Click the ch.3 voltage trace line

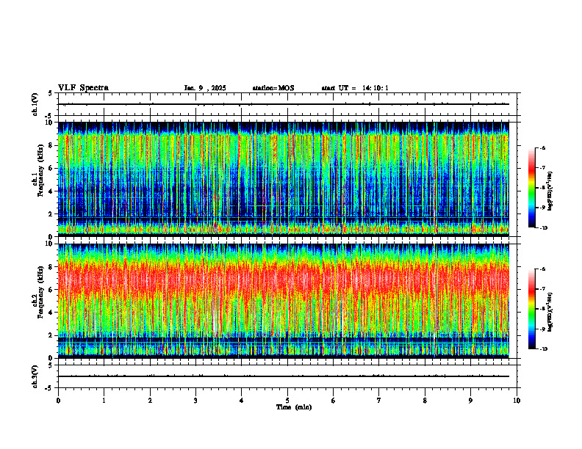point(284,376)
